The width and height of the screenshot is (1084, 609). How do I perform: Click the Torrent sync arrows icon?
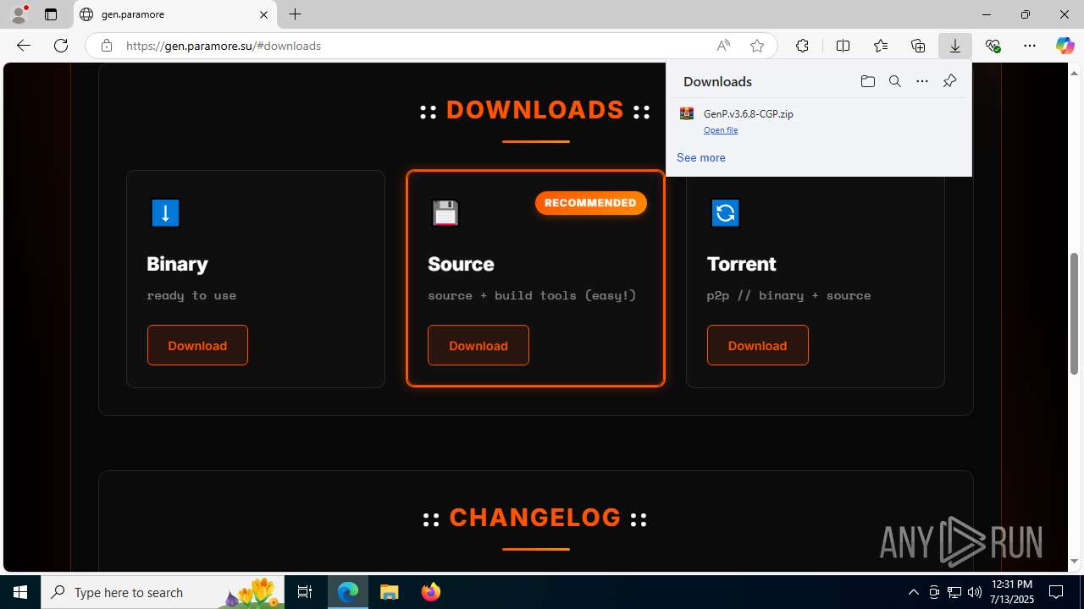[x=725, y=213]
